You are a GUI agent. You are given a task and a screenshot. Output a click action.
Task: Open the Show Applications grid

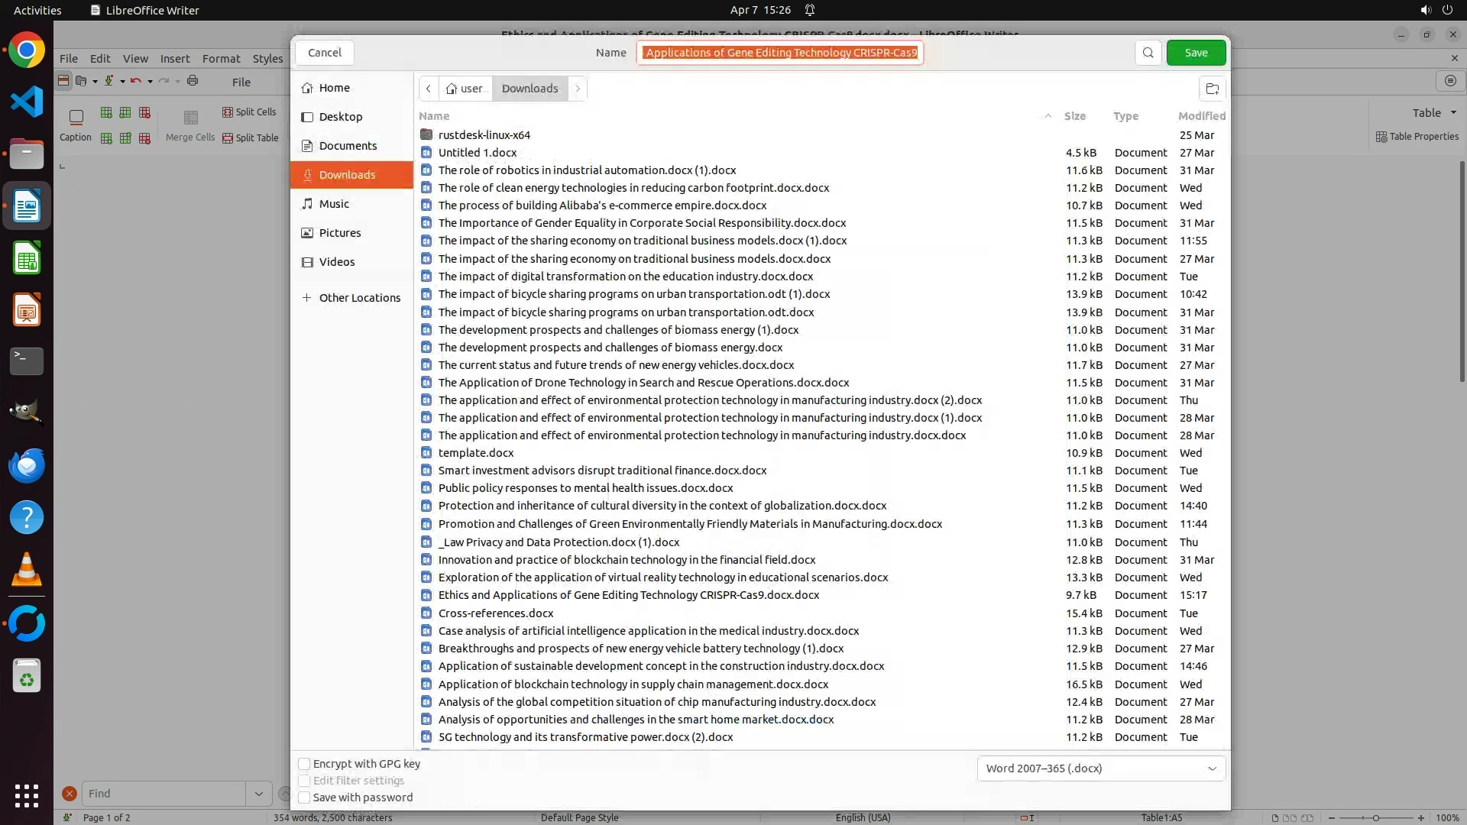pos(27,795)
